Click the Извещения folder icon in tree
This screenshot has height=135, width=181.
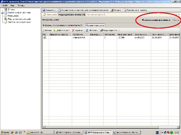click(6, 16)
